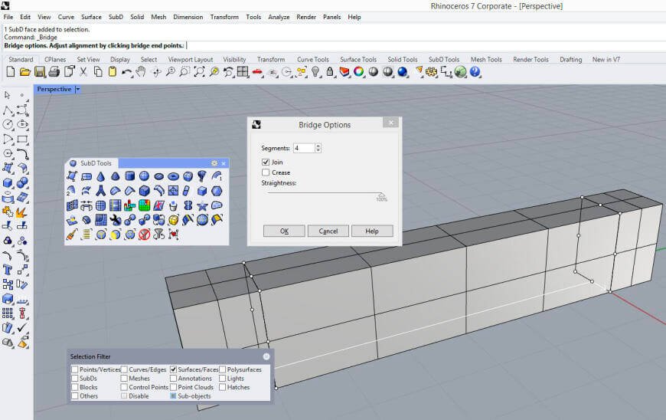
Task: Click the Straightness slider handle
Action: click(x=381, y=194)
